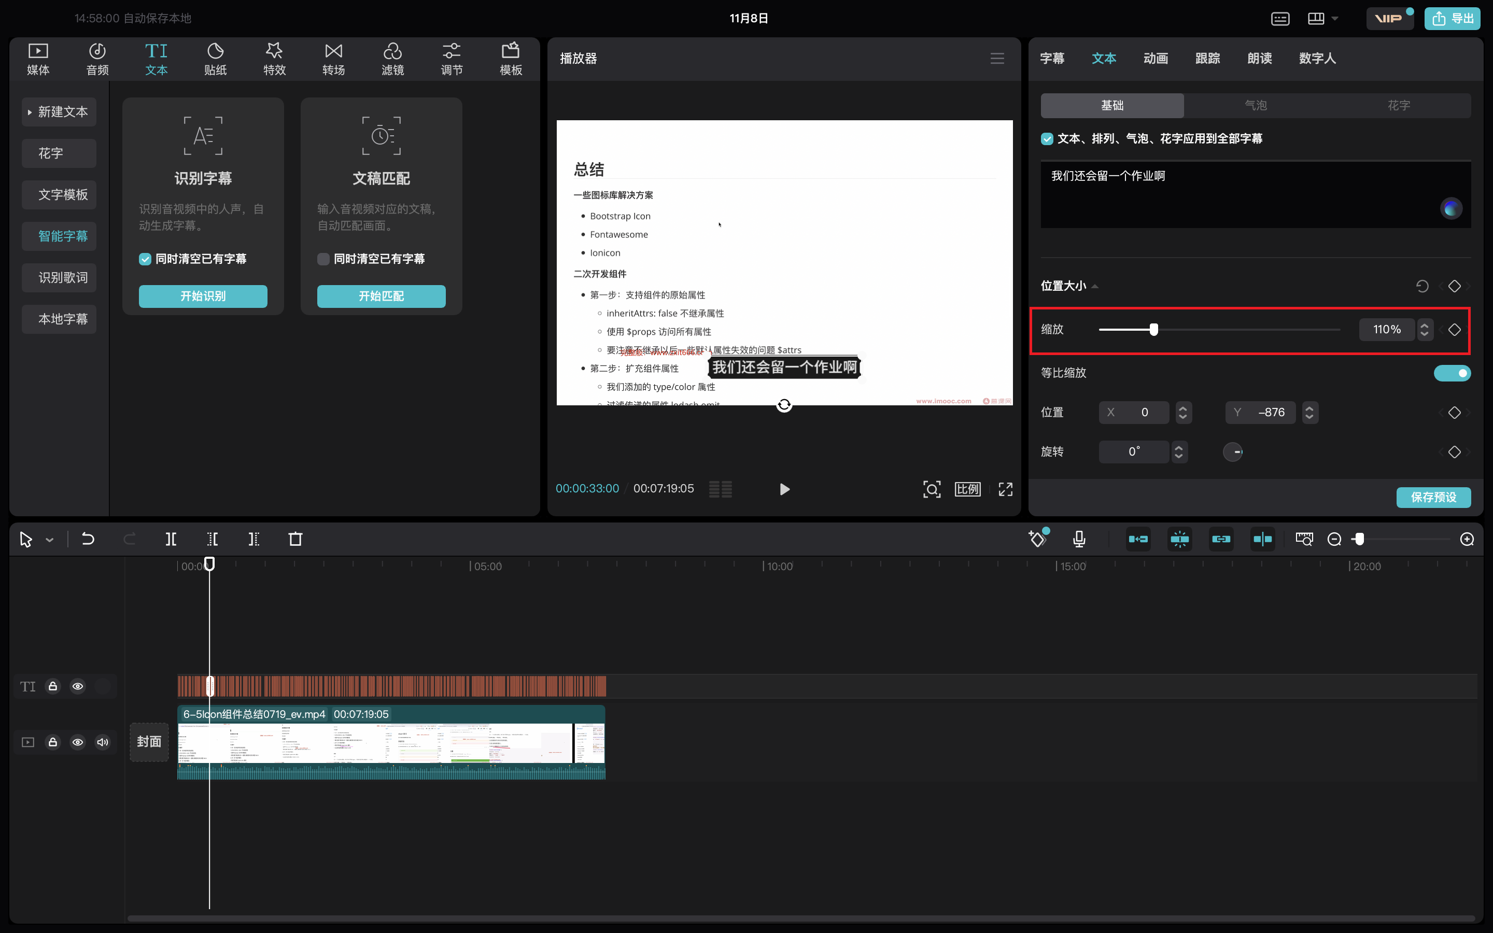Mute the video track audio
The image size is (1493, 933).
pos(103,742)
